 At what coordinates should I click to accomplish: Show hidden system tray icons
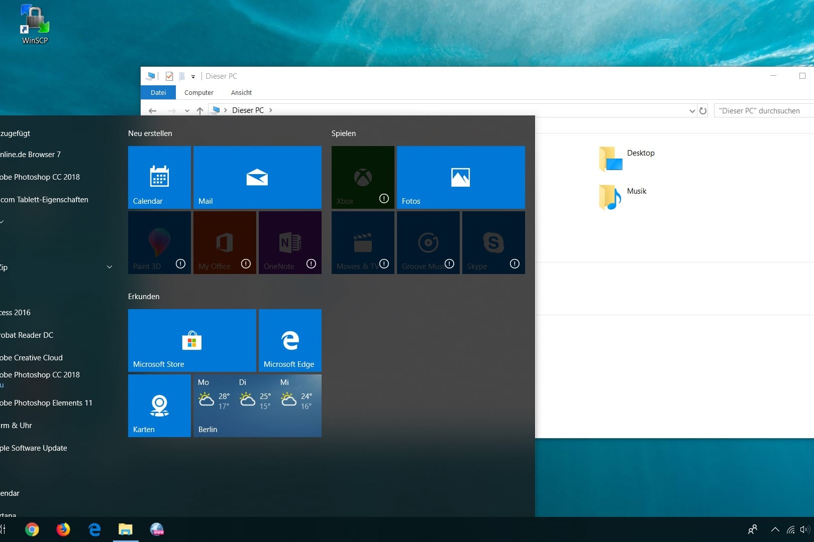pos(775,529)
